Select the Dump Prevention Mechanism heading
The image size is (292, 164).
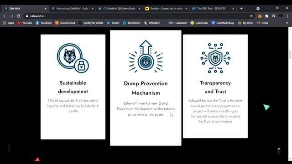(x=146, y=88)
